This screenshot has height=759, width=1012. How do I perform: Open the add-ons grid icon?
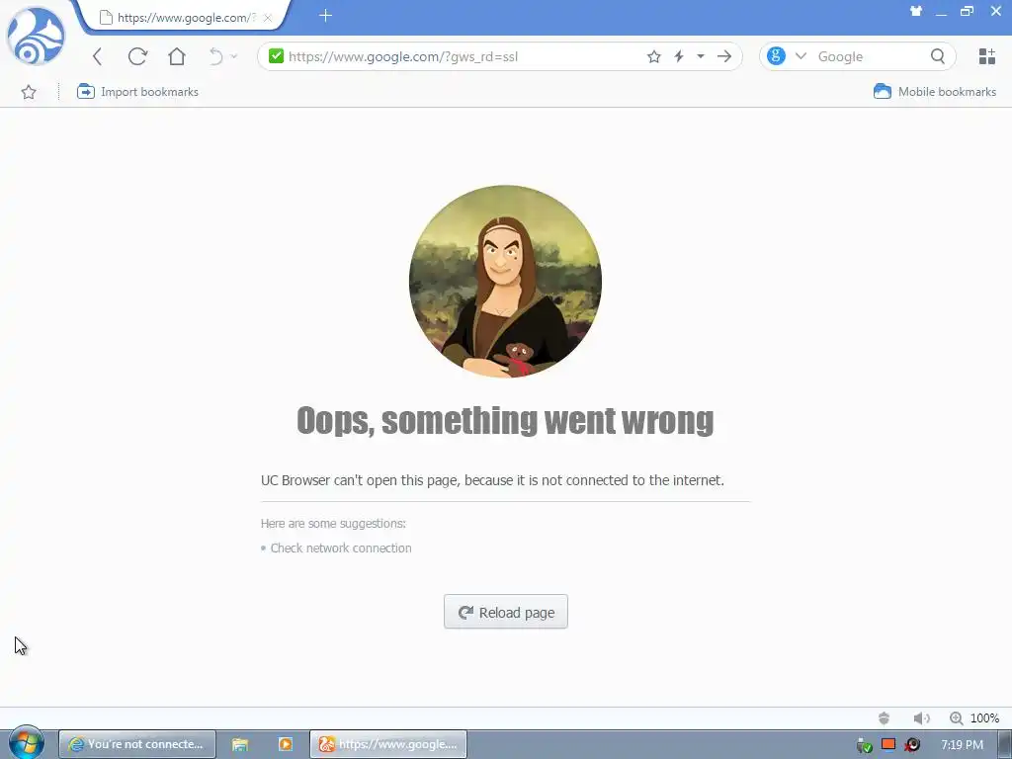click(x=987, y=56)
